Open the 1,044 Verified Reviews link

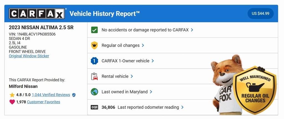(x=51, y=95)
